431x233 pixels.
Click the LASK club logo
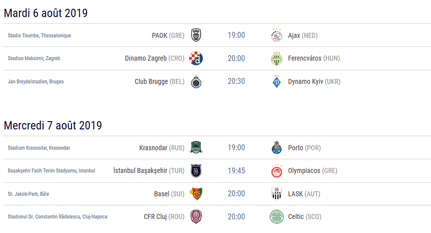(x=277, y=193)
